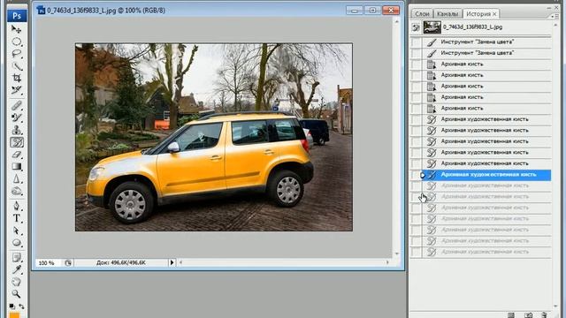Select the Sponge tool

(x=16, y=191)
